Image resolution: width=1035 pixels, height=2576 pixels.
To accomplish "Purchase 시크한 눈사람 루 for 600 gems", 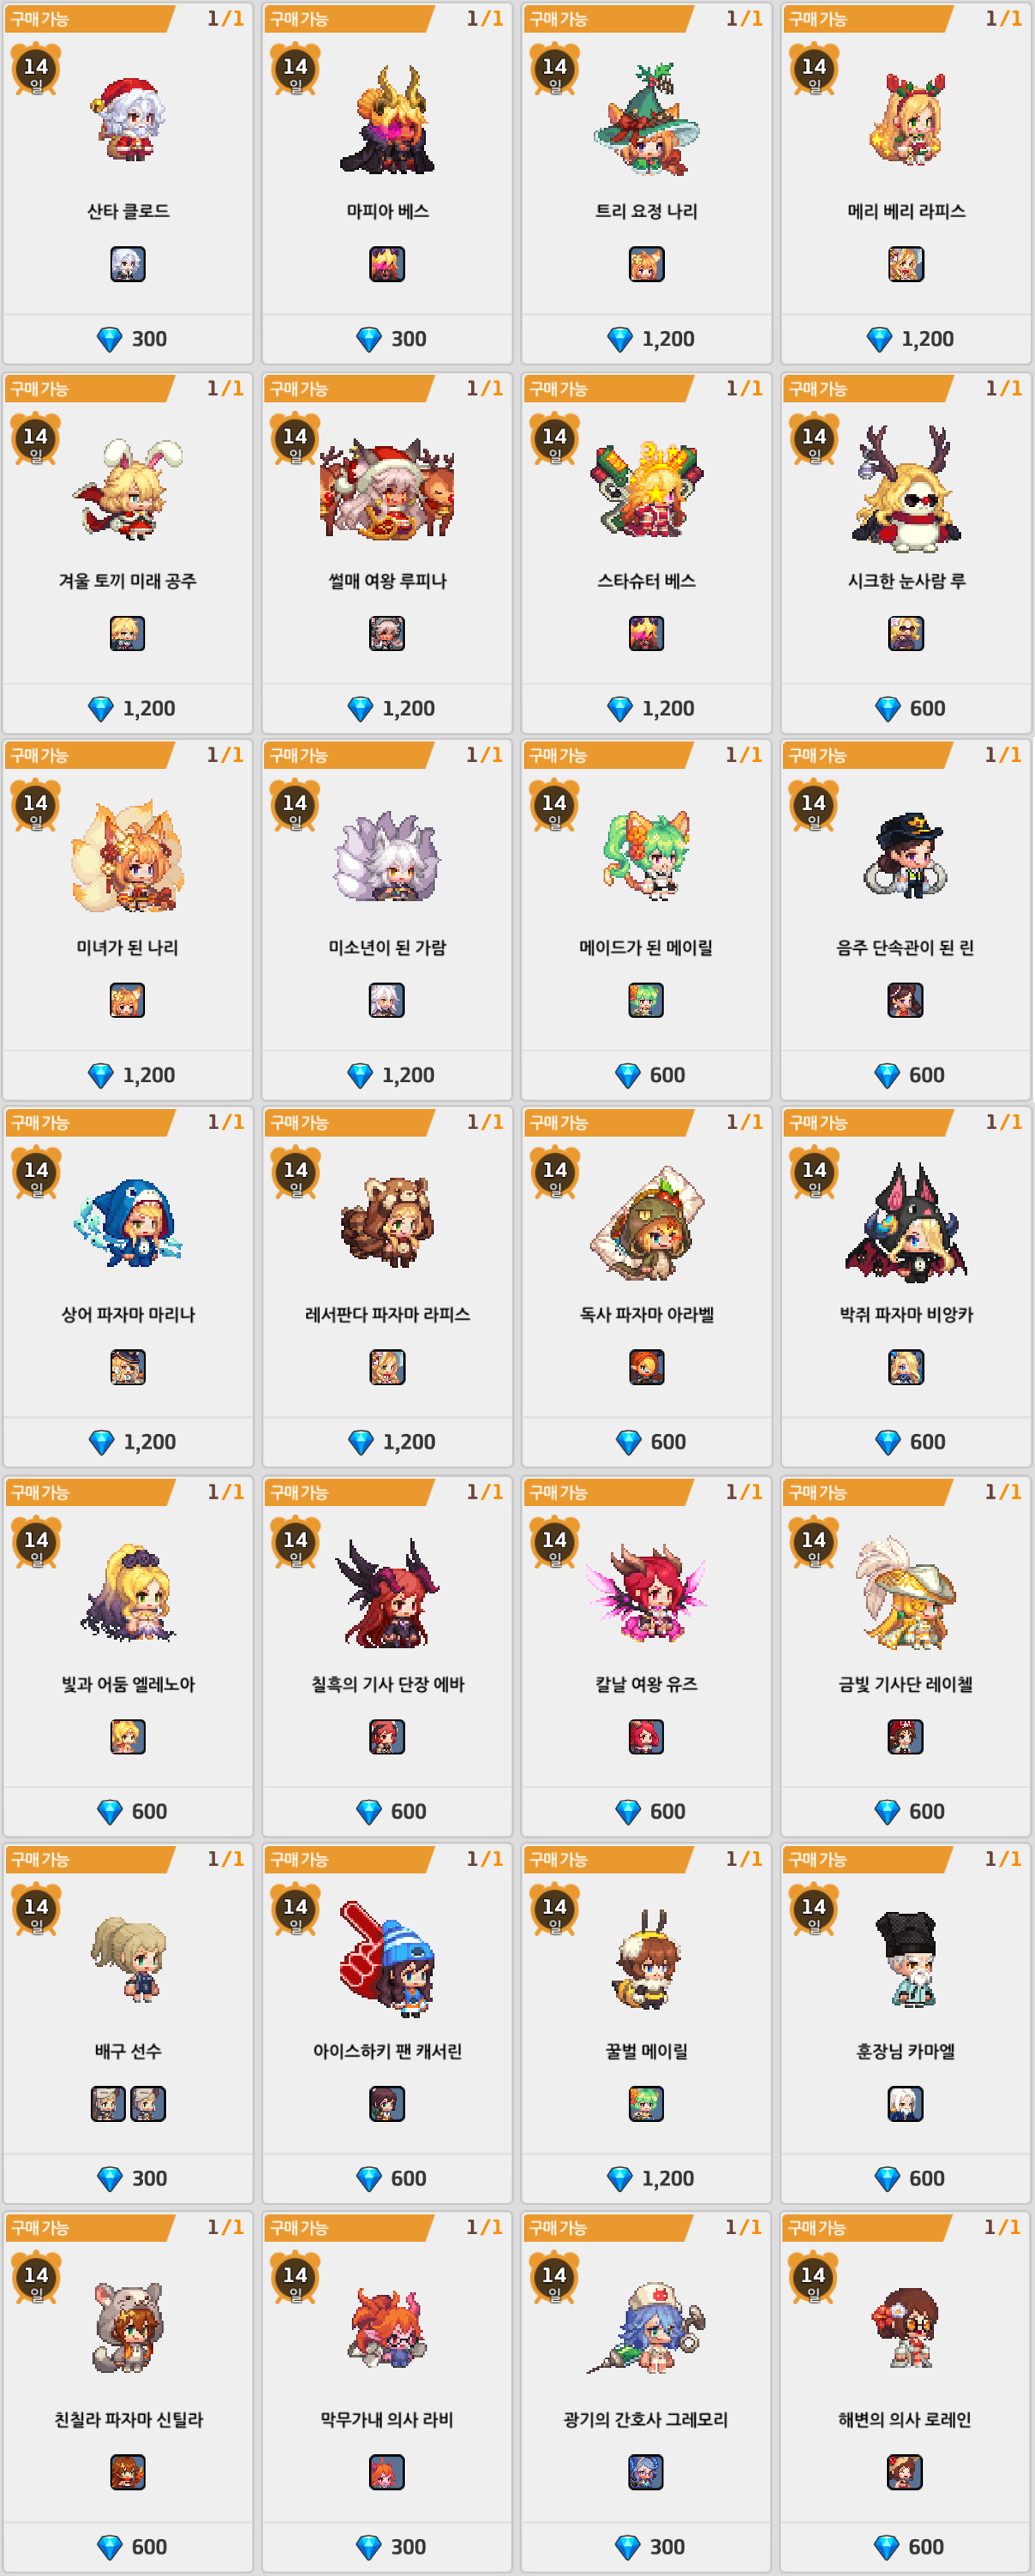I will [906, 708].
